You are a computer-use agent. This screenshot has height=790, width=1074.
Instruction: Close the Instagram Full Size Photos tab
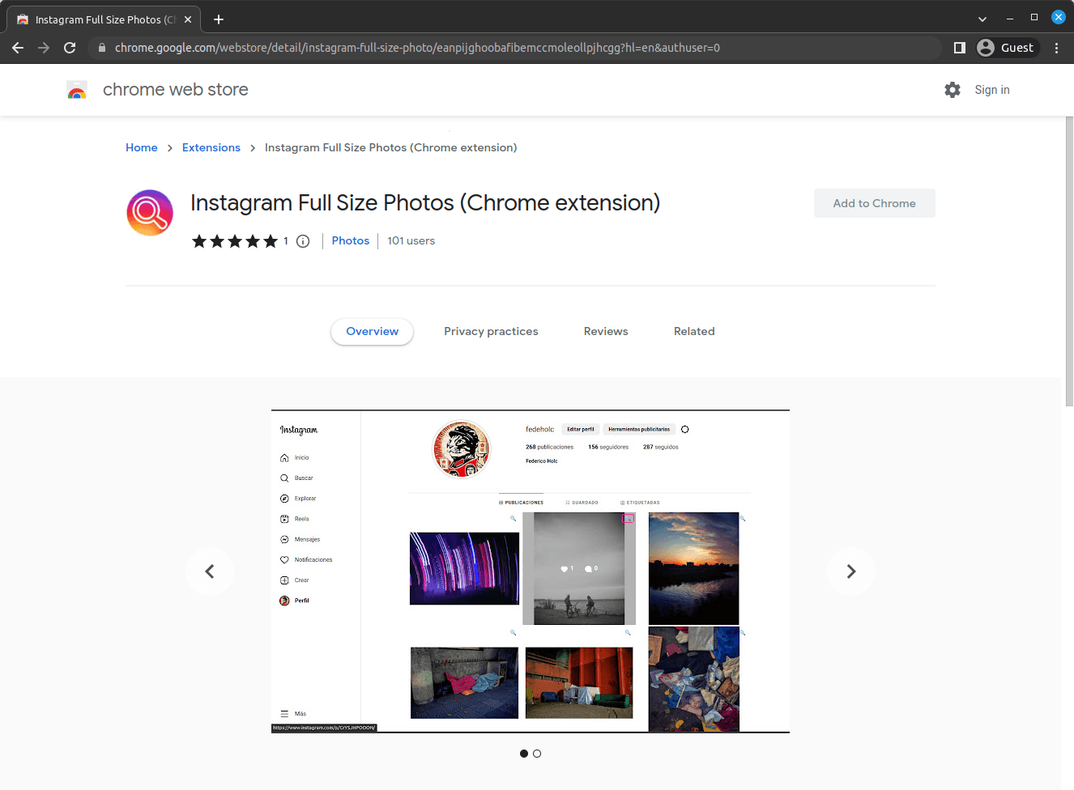click(188, 19)
